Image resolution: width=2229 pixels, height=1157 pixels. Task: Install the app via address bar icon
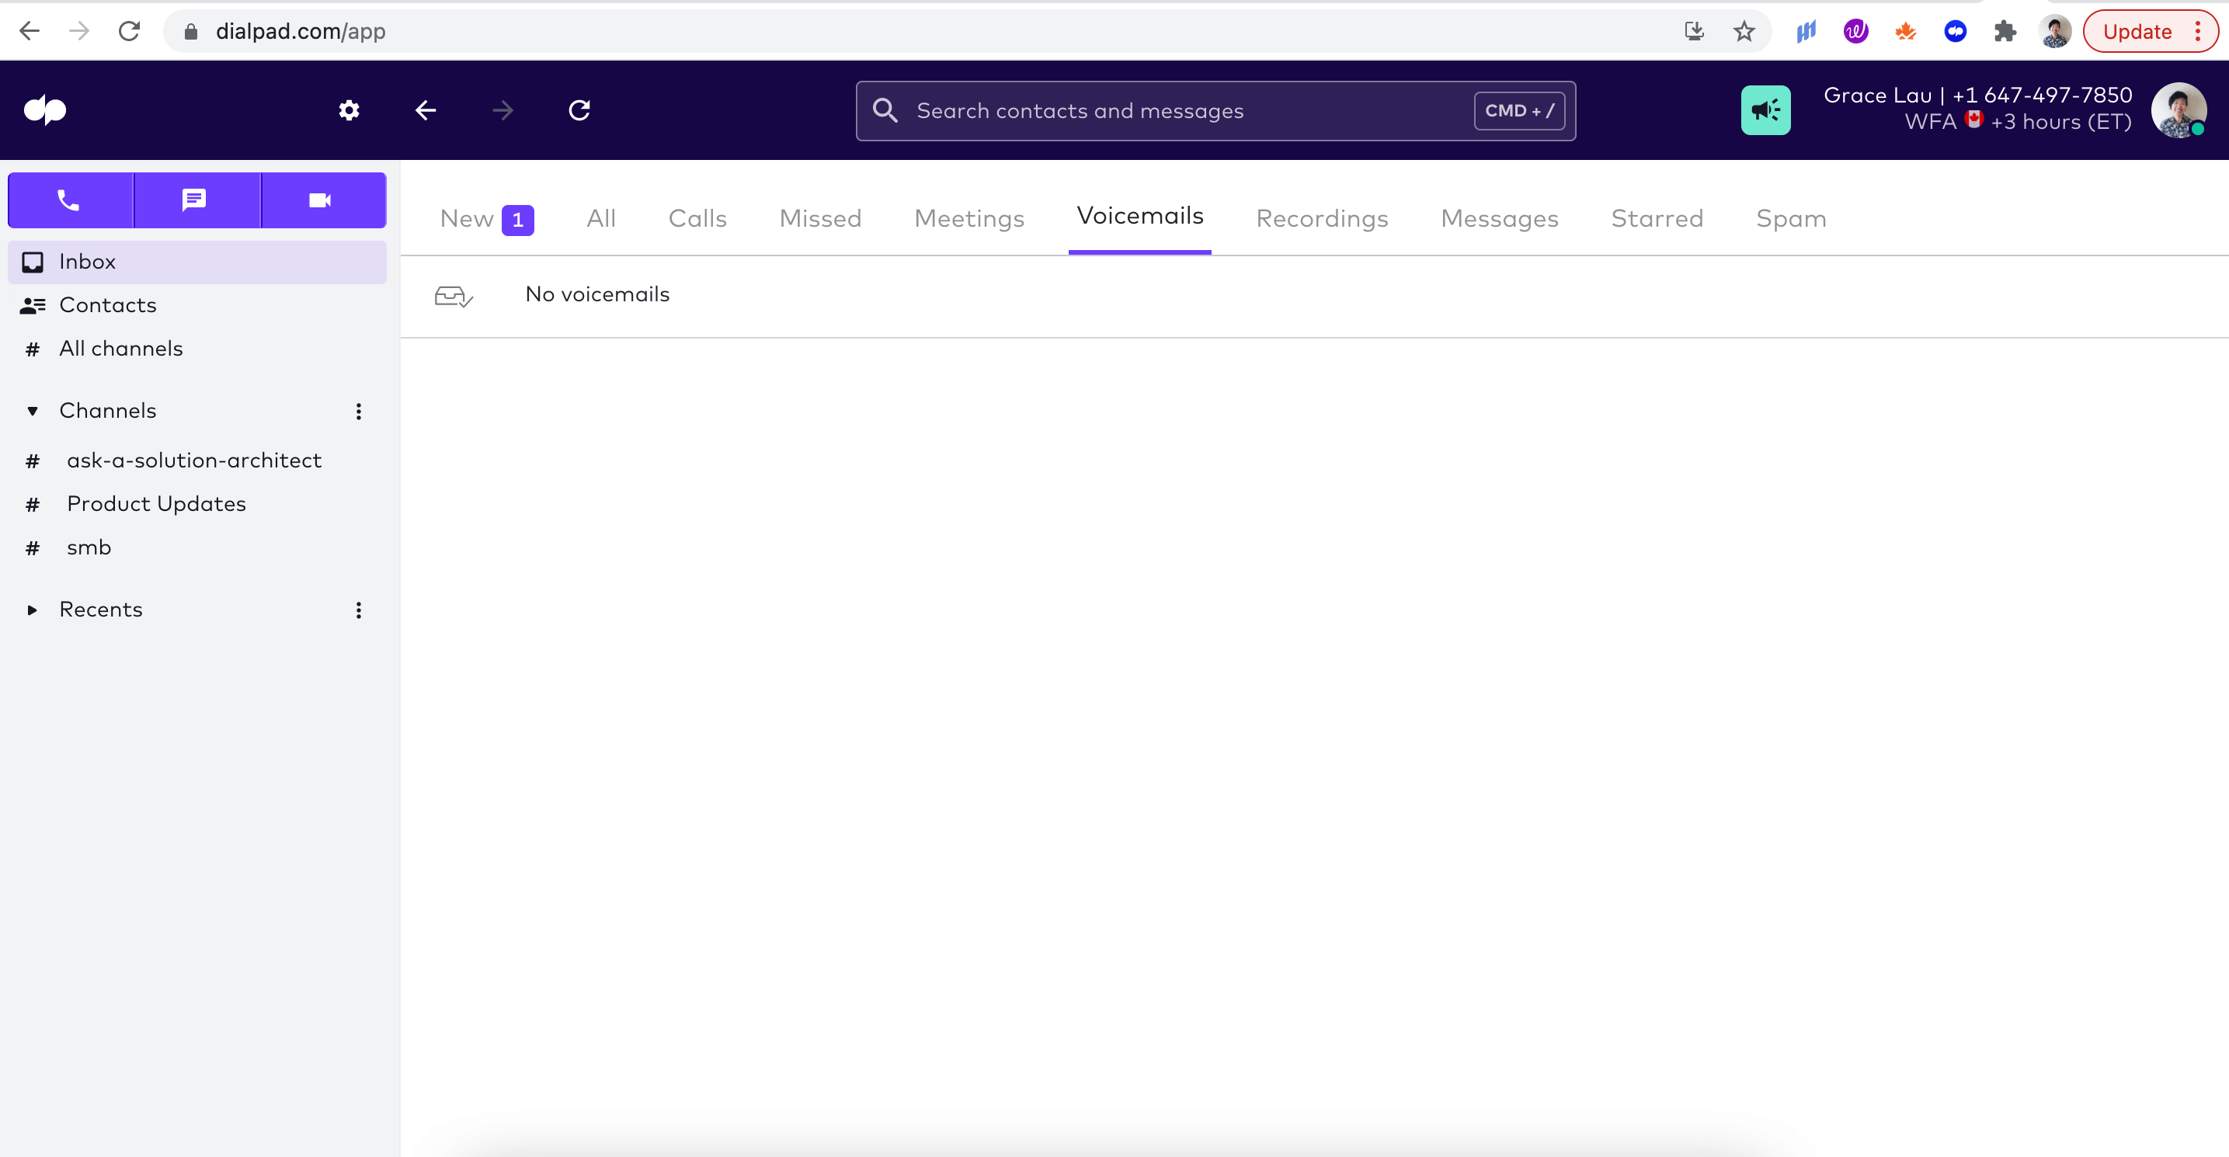(x=1694, y=31)
